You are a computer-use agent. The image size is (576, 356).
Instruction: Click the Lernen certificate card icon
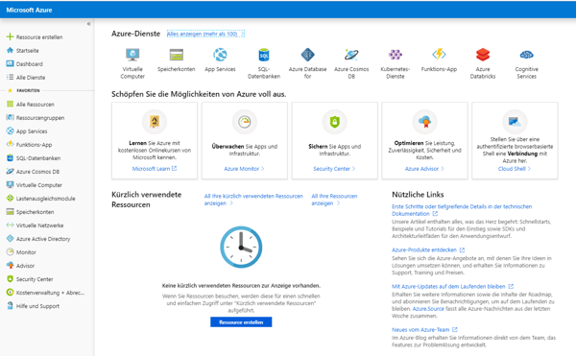[155, 122]
